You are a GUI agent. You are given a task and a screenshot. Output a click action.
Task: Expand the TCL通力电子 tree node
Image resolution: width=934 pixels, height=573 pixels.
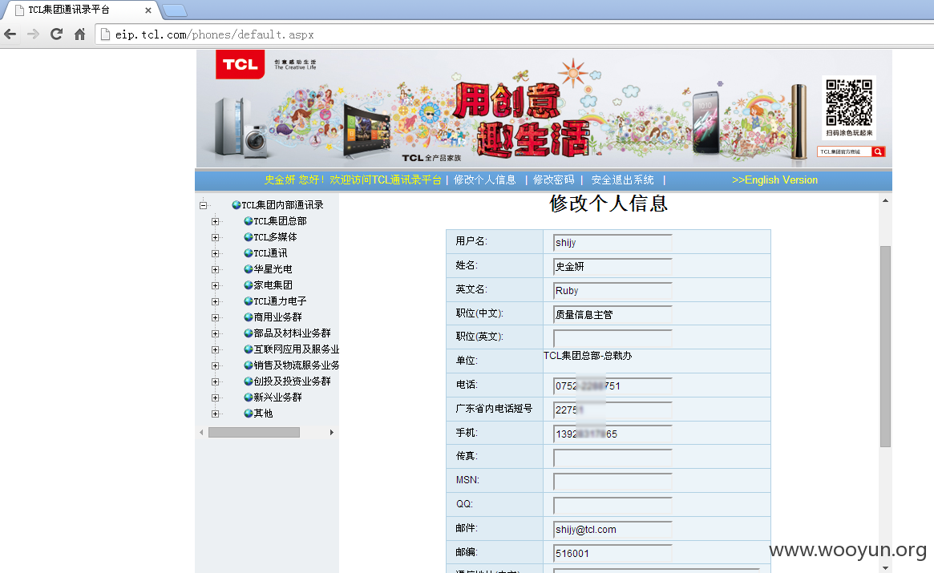point(215,302)
